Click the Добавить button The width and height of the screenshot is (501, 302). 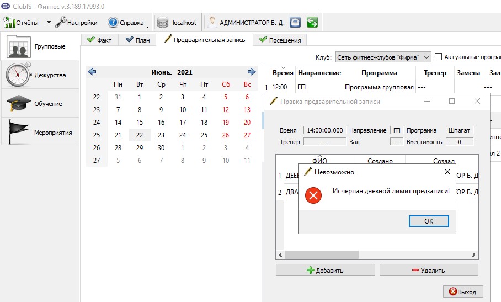click(326, 270)
